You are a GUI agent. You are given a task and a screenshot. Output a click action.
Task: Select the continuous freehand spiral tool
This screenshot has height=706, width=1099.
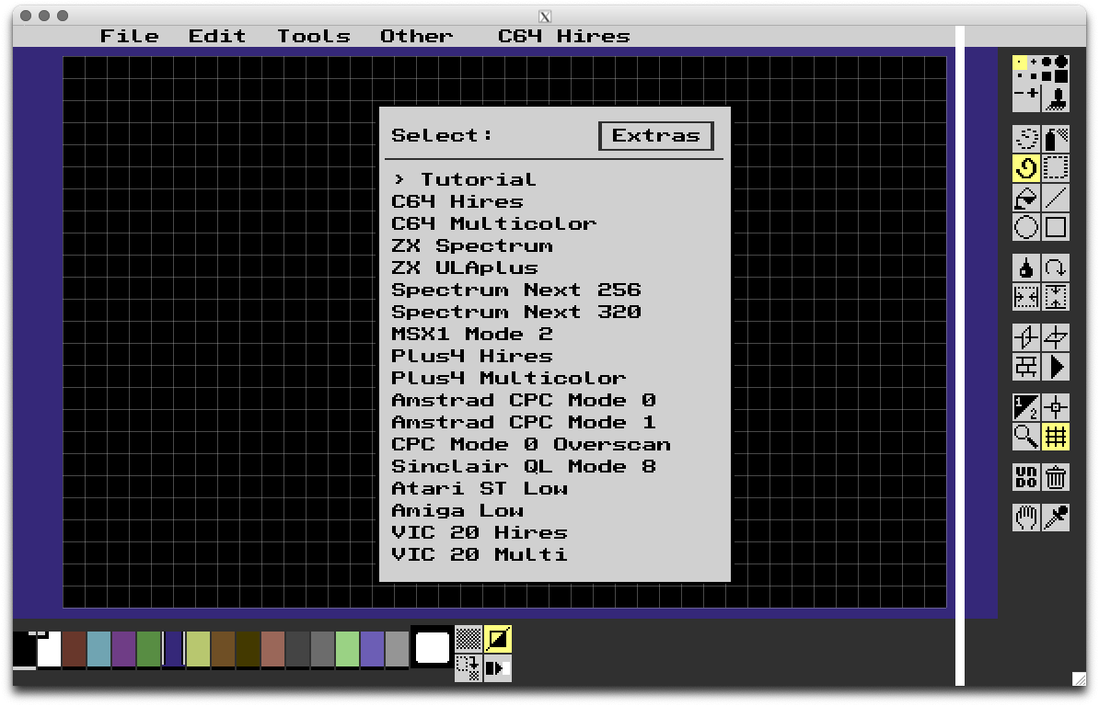[x=1026, y=168]
